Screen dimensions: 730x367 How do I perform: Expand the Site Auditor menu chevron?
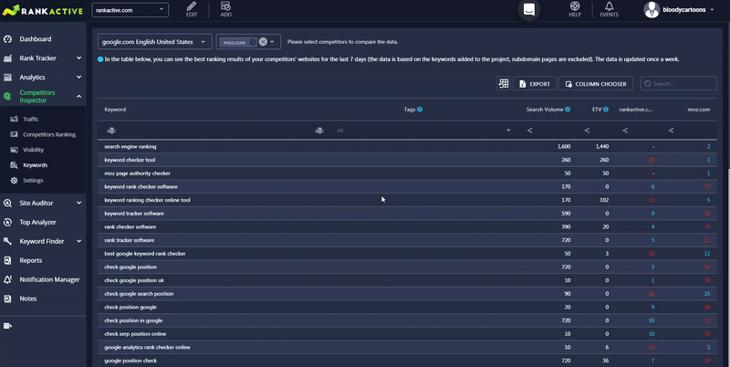tap(78, 203)
